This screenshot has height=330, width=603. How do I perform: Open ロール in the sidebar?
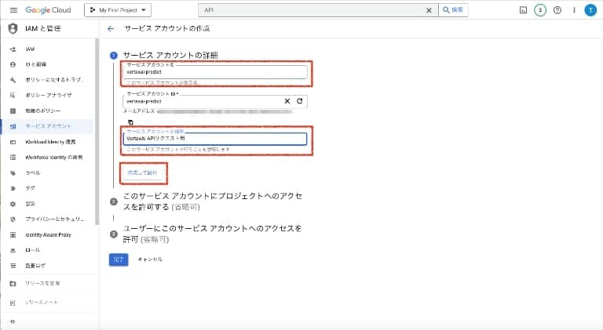click(x=48, y=250)
